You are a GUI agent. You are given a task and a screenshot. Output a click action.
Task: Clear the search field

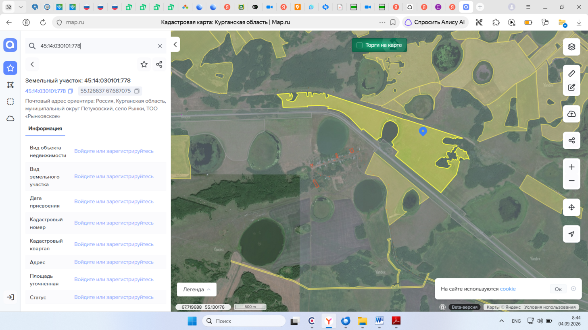point(160,46)
